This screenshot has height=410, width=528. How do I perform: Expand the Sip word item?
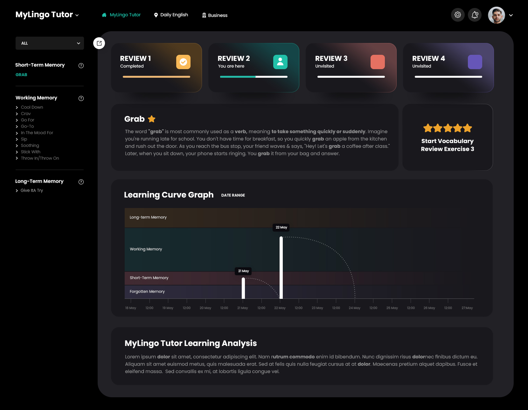[21, 139]
